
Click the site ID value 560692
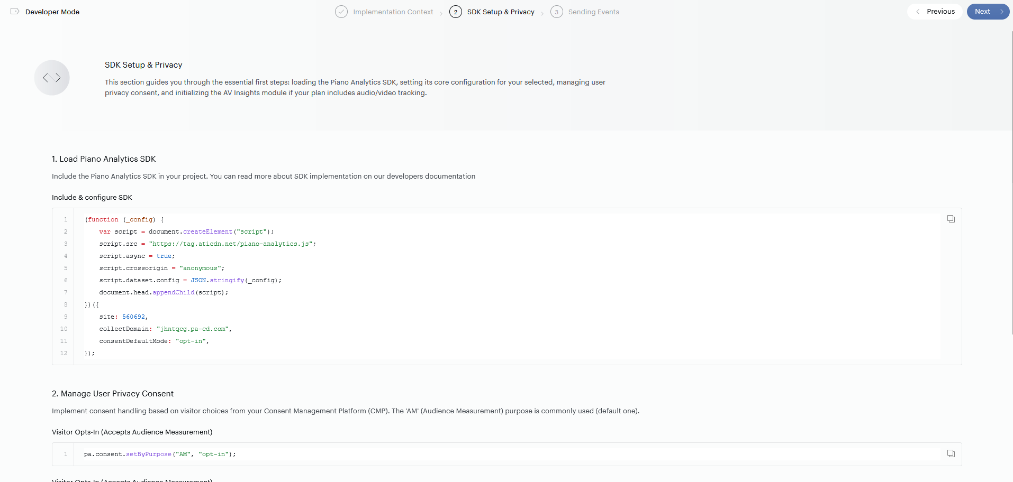133,317
